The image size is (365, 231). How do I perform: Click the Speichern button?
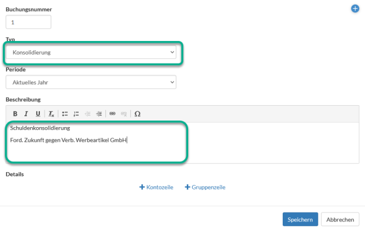(300, 219)
